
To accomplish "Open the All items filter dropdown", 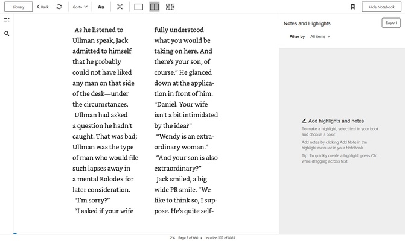I will tap(320, 37).
